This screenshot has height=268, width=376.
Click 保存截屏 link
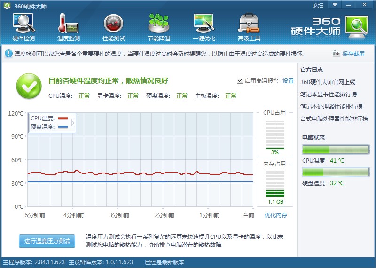353,54
